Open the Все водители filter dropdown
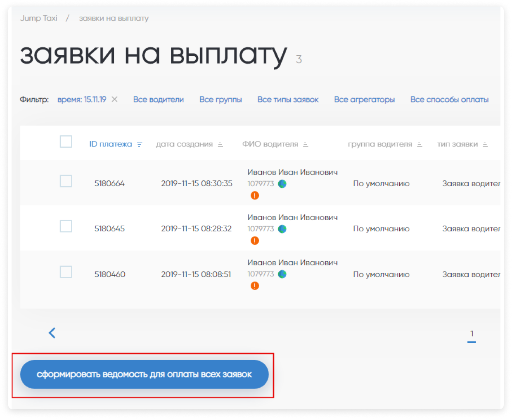The height and width of the screenshot is (419, 512). [158, 99]
